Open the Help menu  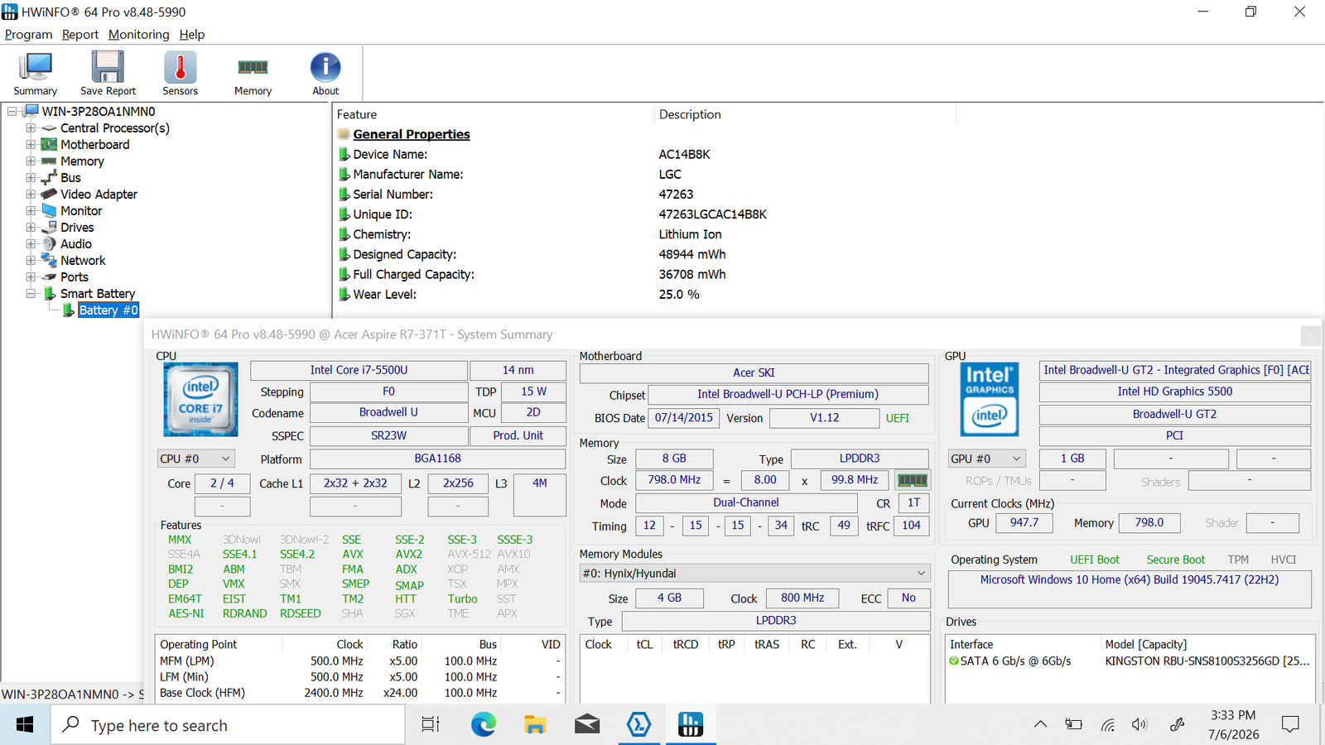(192, 34)
